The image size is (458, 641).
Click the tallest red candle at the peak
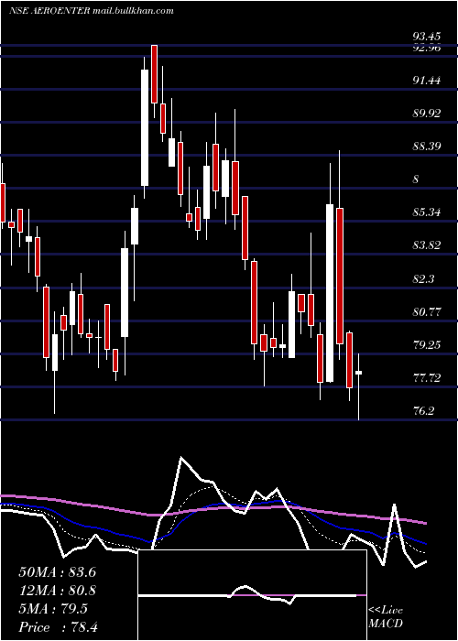point(154,74)
